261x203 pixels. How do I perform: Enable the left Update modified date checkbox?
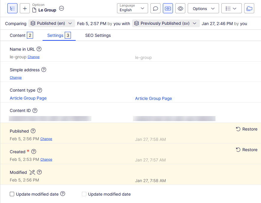pyautogui.click(x=12, y=194)
